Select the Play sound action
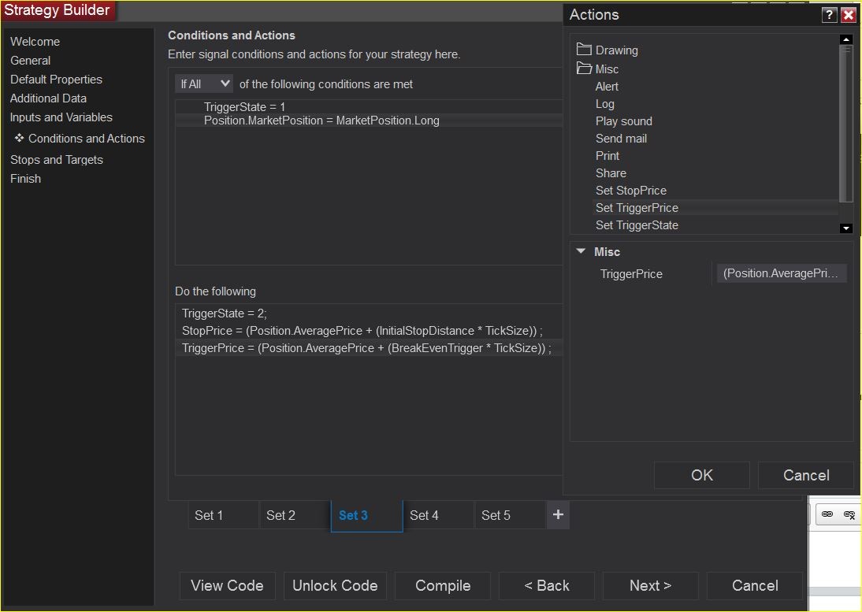This screenshot has height=612, width=862. (x=623, y=121)
